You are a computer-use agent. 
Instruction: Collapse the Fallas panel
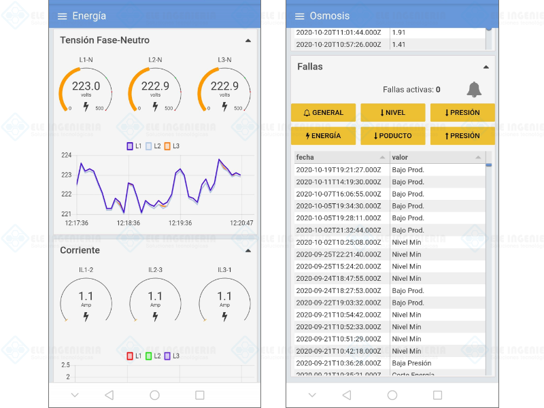tap(486, 67)
